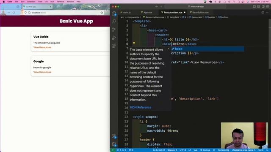Switch to the main.js editor tab
This screenshot has width=271, height=152.
(x=127, y=12)
